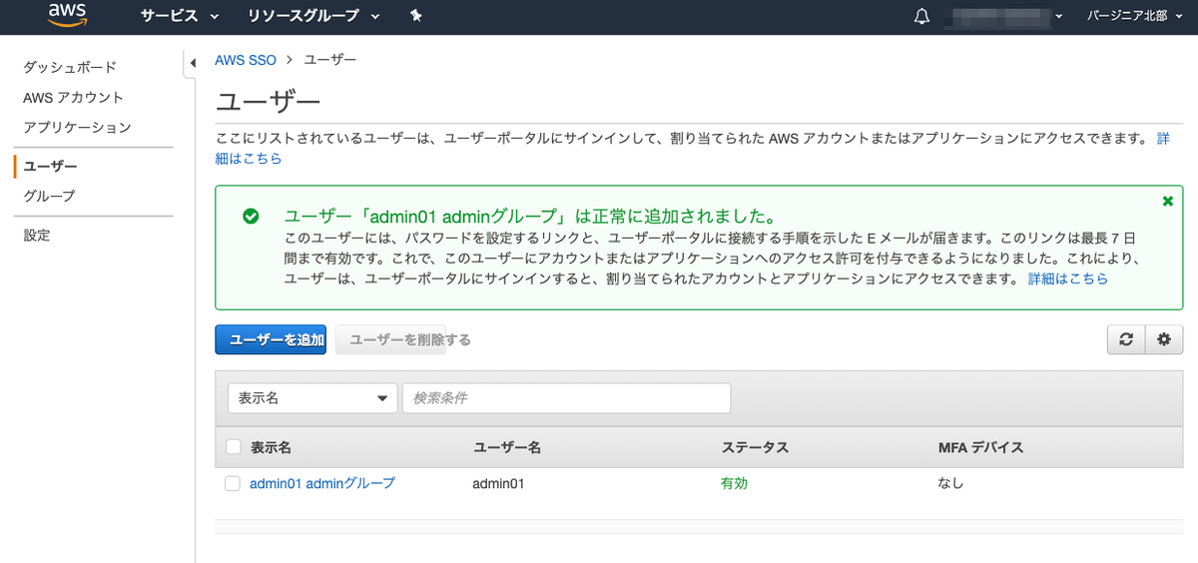This screenshot has width=1198, height=563.
Task: Select all users checkbox in header
Action: click(233, 447)
